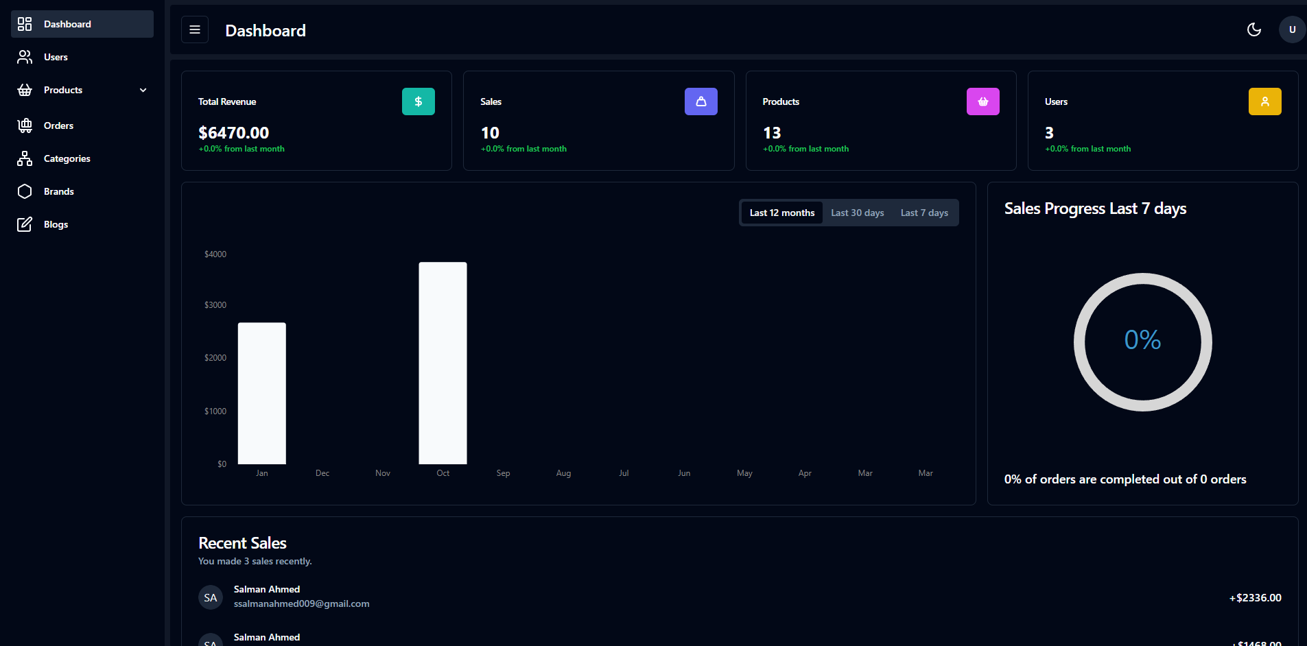Screen dimensions: 1307x646
Task: Select the Last 12 months tab
Action: point(781,213)
